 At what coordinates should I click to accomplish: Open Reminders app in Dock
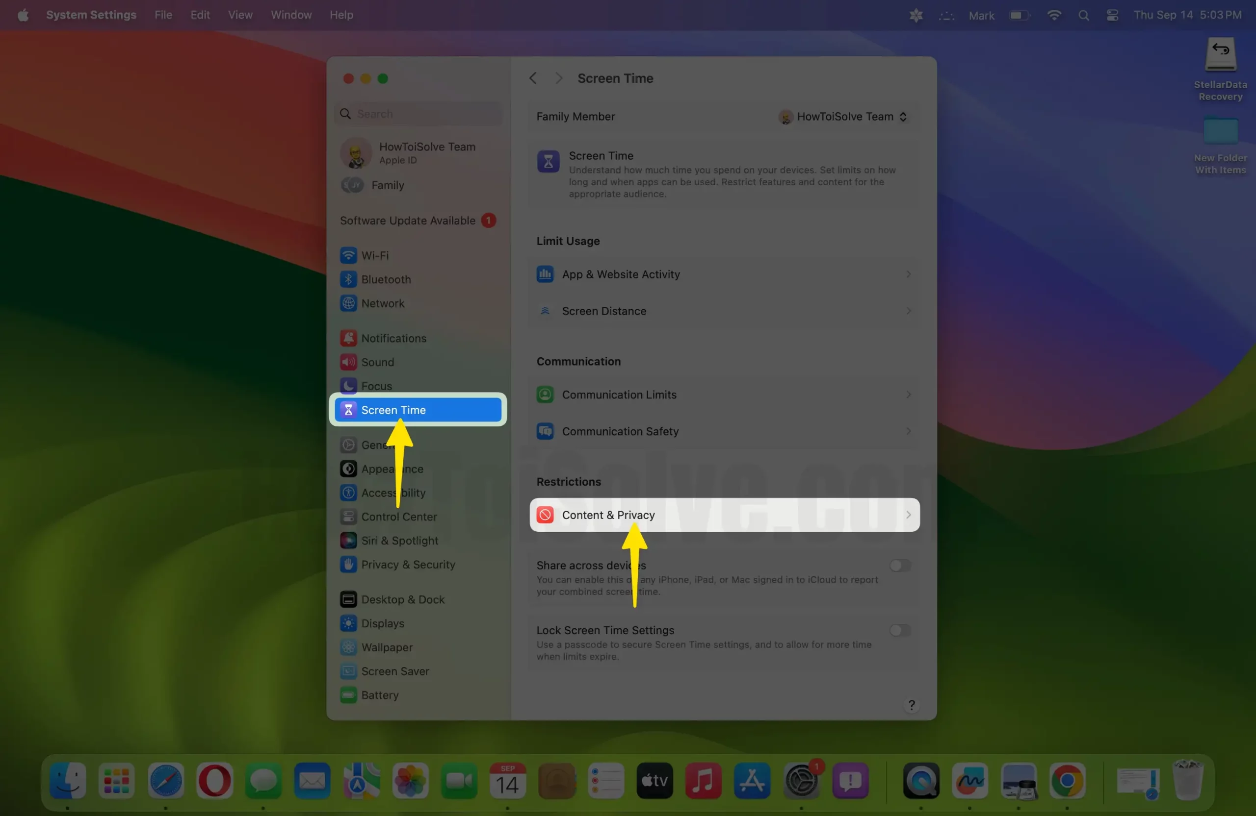(605, 780)
